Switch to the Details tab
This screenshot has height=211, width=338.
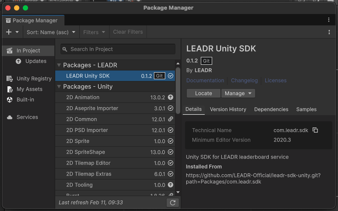(x=194, y=109)
